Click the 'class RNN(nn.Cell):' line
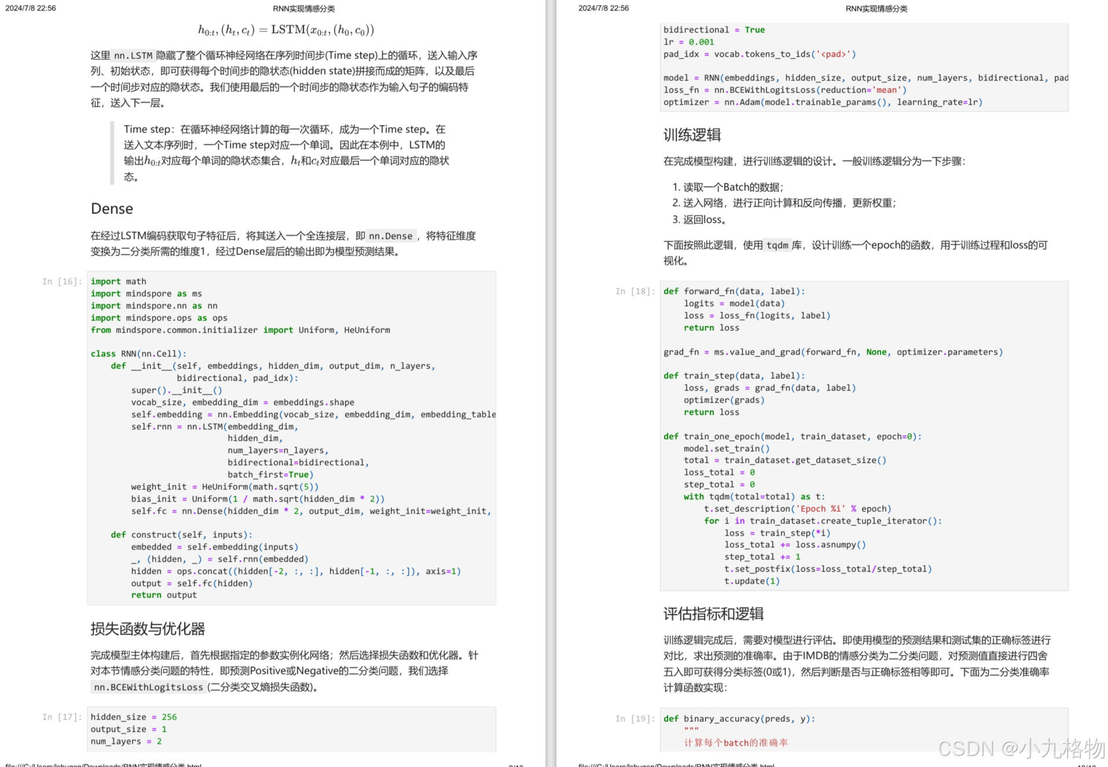The height and width of the screenshot is (767, 1108). pyautogui.click(x=138, y=354)
